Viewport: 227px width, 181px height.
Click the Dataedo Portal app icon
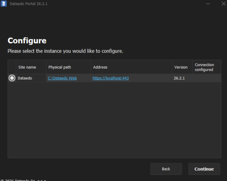click(4, 4)
